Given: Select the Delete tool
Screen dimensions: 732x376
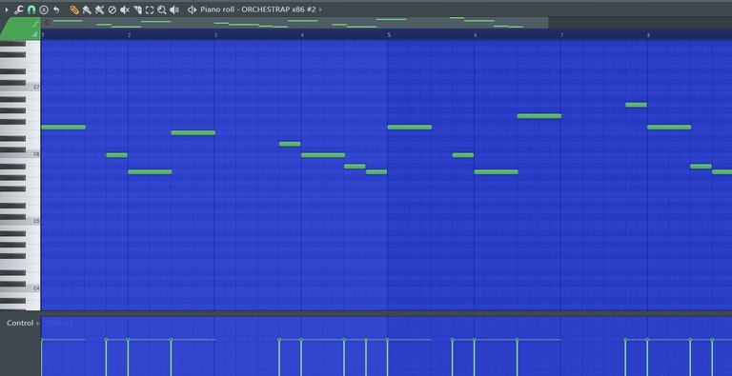Looking at the screenshot, I should point(112,10).
